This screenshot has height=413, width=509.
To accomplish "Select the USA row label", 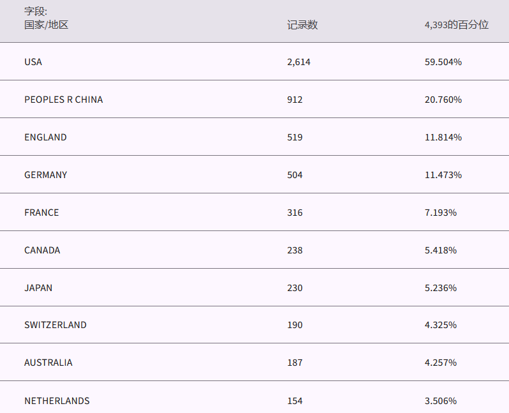I will pyautogui.click(x=33, y=62).
